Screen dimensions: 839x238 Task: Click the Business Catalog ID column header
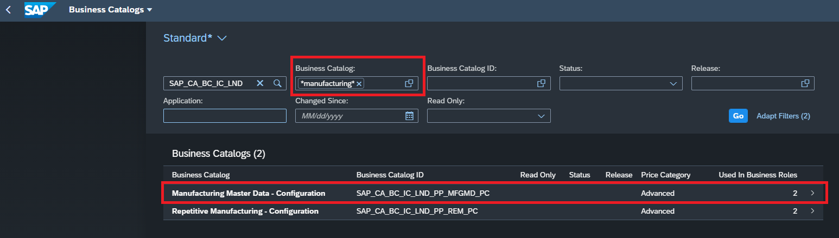click(390, 175)
